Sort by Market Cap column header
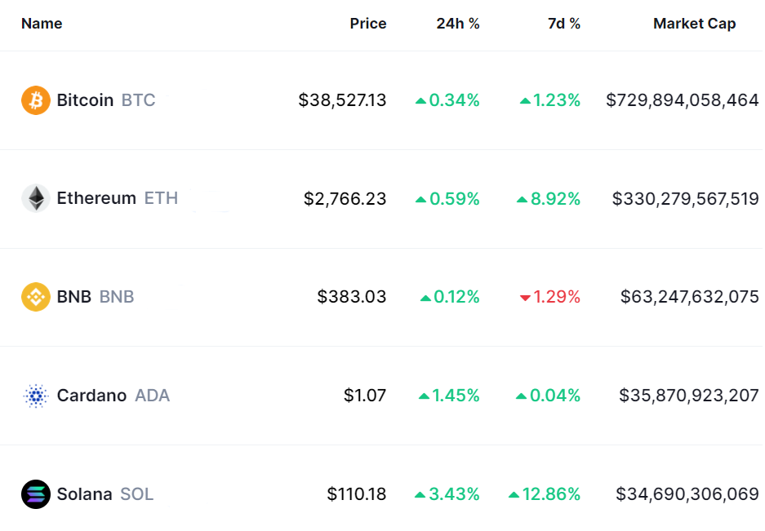Image resolution: width=765 pixels, height=531 pixels. 694,24
